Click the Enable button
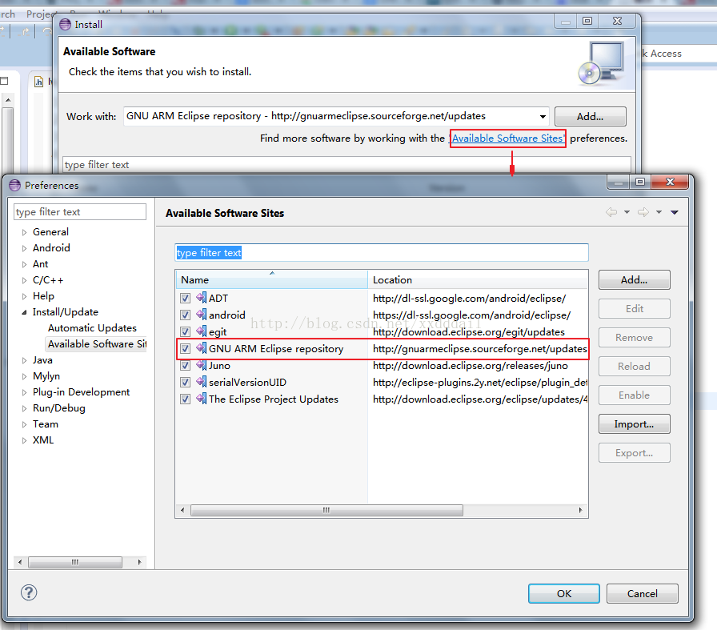The width and height of the screenshot is (717, 630). 635,395
